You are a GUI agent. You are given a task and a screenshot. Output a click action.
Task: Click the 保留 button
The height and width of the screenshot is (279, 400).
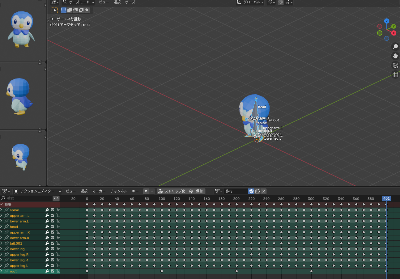(196, 191)
